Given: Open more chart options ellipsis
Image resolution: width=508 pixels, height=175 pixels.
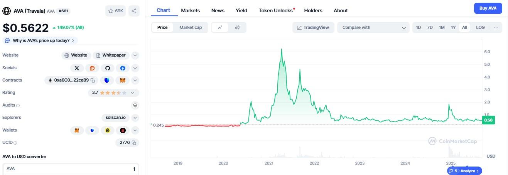Looking at the screenshot, I should (x=496, y=27).
